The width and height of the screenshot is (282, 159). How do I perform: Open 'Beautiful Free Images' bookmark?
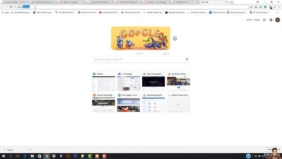pyautogui.click(x=175, y=12)
